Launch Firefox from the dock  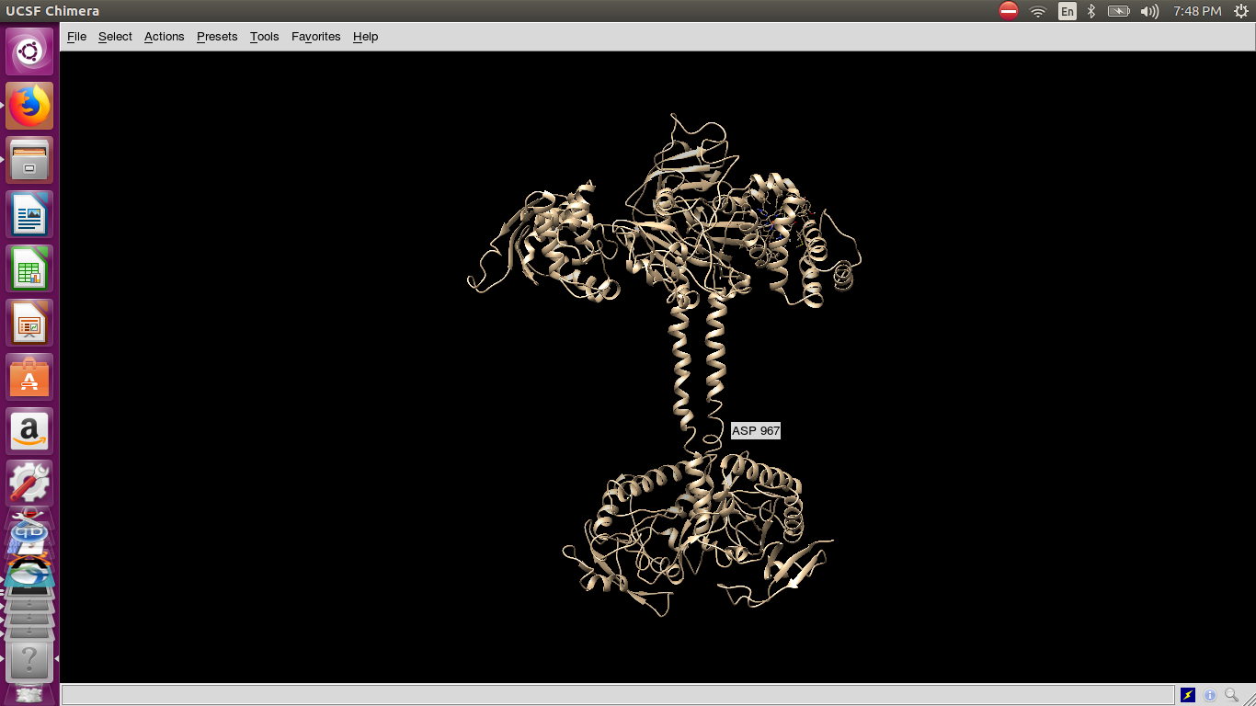(x=29, y=106)
